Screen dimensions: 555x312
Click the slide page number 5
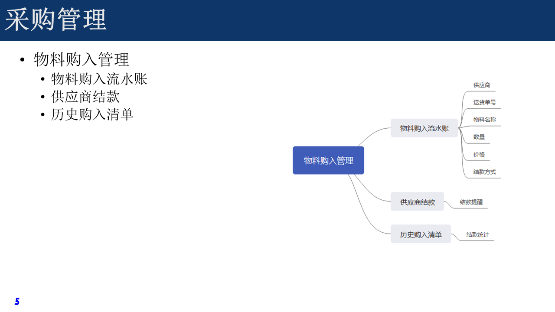point(17,302)
